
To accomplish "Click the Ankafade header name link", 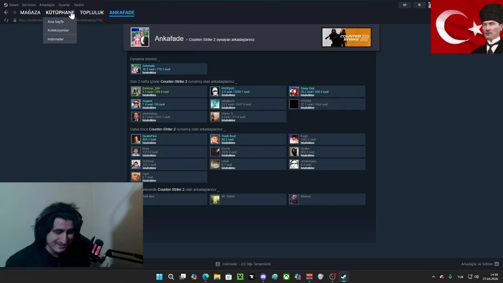I will [x=169, y=39].
